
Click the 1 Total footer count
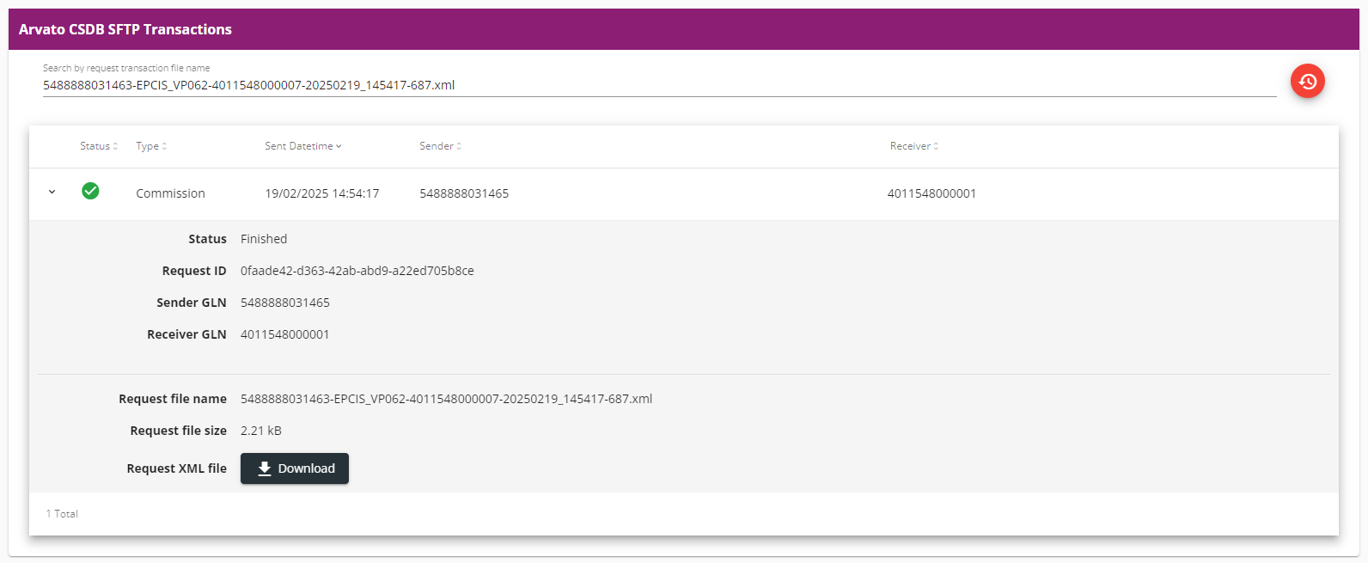tap(62, 514)
